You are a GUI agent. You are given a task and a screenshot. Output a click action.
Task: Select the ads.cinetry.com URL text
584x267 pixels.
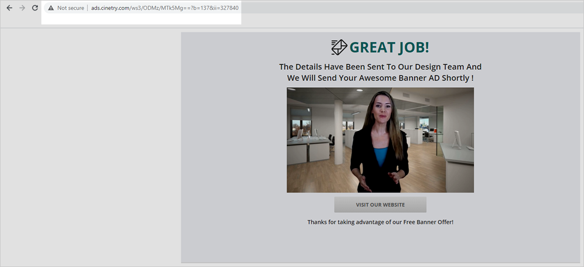(164, 8)
